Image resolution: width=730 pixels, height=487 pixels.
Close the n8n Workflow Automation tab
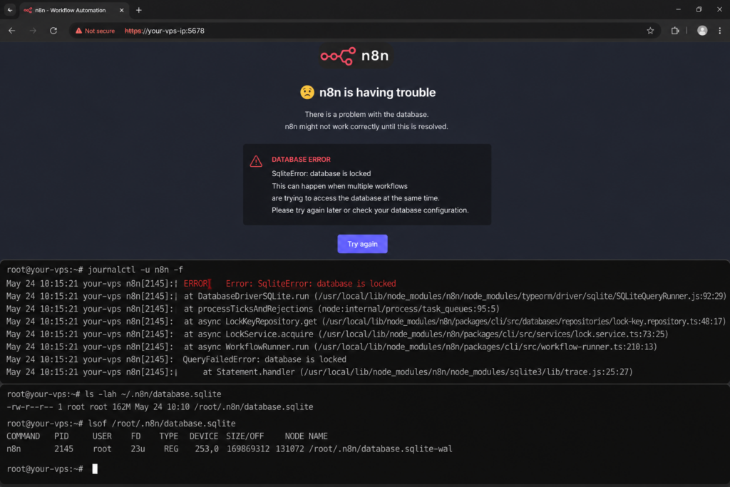(121, 10)
